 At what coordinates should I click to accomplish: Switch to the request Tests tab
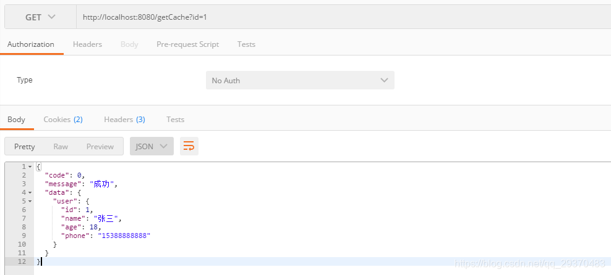click(x=246, y=44)
